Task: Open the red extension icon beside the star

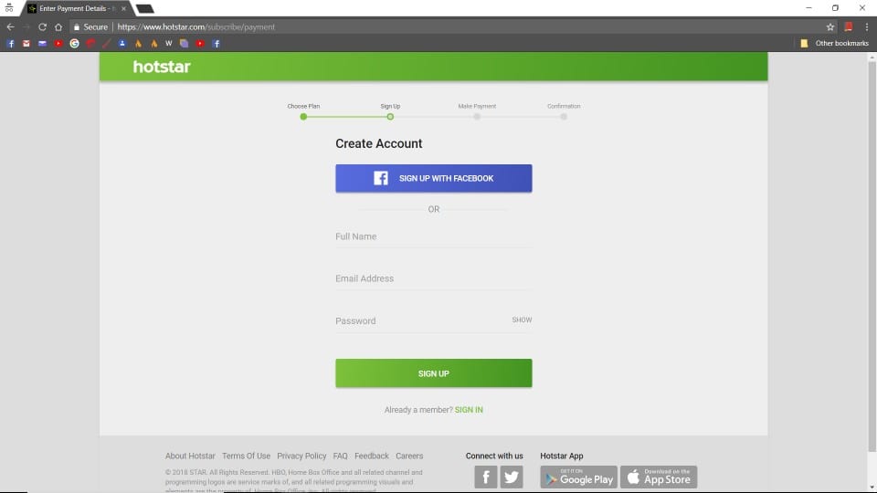Action: [849, 26]
